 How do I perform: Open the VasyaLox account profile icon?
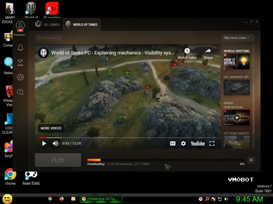20,25
